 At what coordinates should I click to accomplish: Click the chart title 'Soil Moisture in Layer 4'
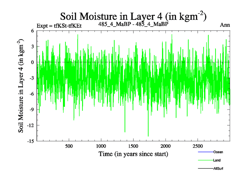(133, 16)
